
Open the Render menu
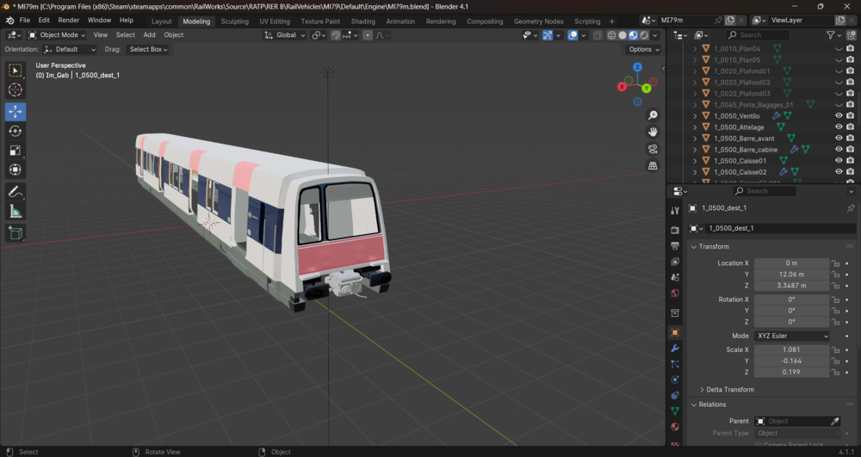pos(69,21)
